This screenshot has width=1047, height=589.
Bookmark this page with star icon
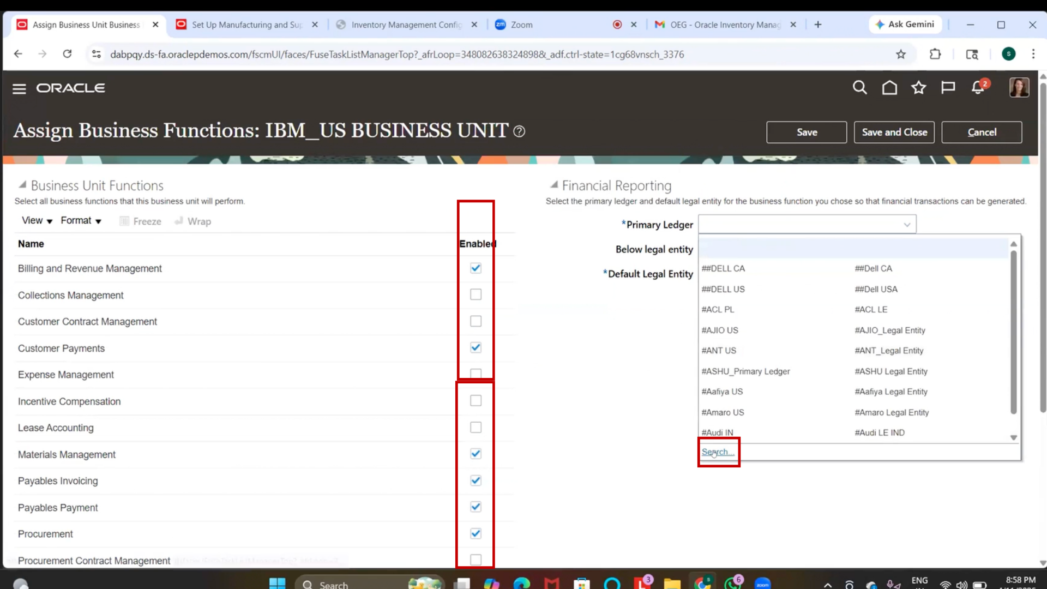point(901,54)
